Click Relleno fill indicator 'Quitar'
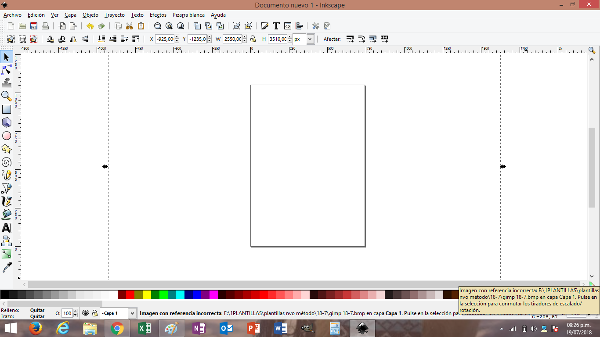The image size is (600, 337). pos(37,310)
